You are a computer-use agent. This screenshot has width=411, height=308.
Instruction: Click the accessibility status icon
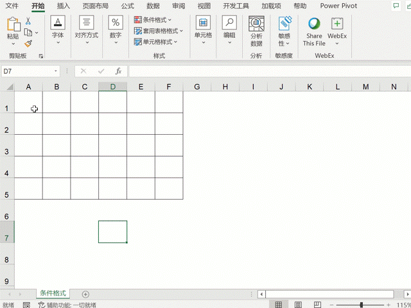point(42,305)
